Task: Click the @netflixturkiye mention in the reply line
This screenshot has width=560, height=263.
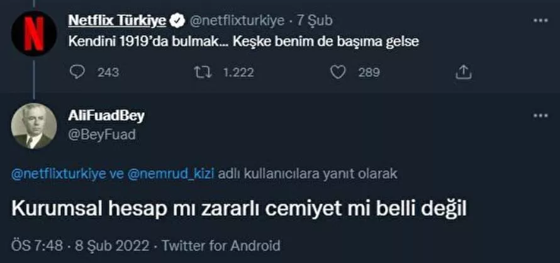Action: (x=59, y=174)
